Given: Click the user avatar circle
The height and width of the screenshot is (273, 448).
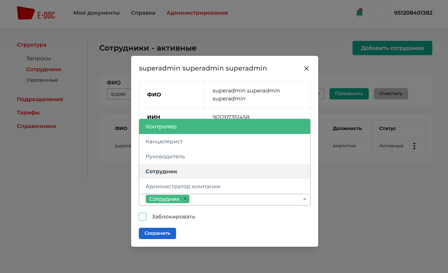Looking at the screenshot, I should click(378, 13).
